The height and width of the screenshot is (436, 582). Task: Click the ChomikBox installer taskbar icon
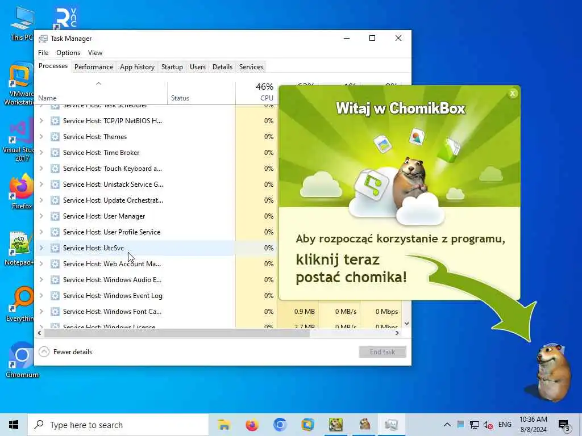(335, 425)
